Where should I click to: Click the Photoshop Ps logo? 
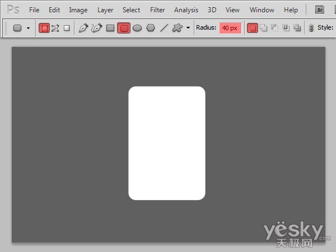click(13, 10)
